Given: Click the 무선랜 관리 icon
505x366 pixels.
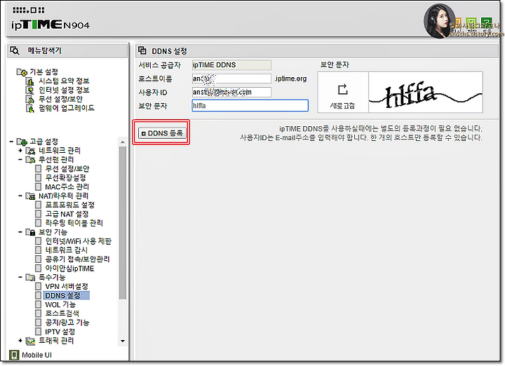Looking at the screenshot, I should click(31, 160).
